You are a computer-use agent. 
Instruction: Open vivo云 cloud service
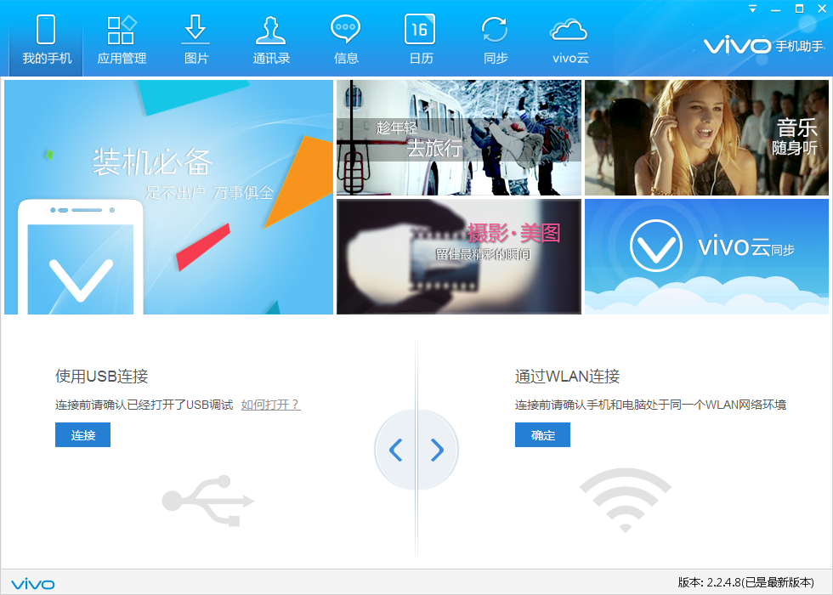[x=569, y=40]
